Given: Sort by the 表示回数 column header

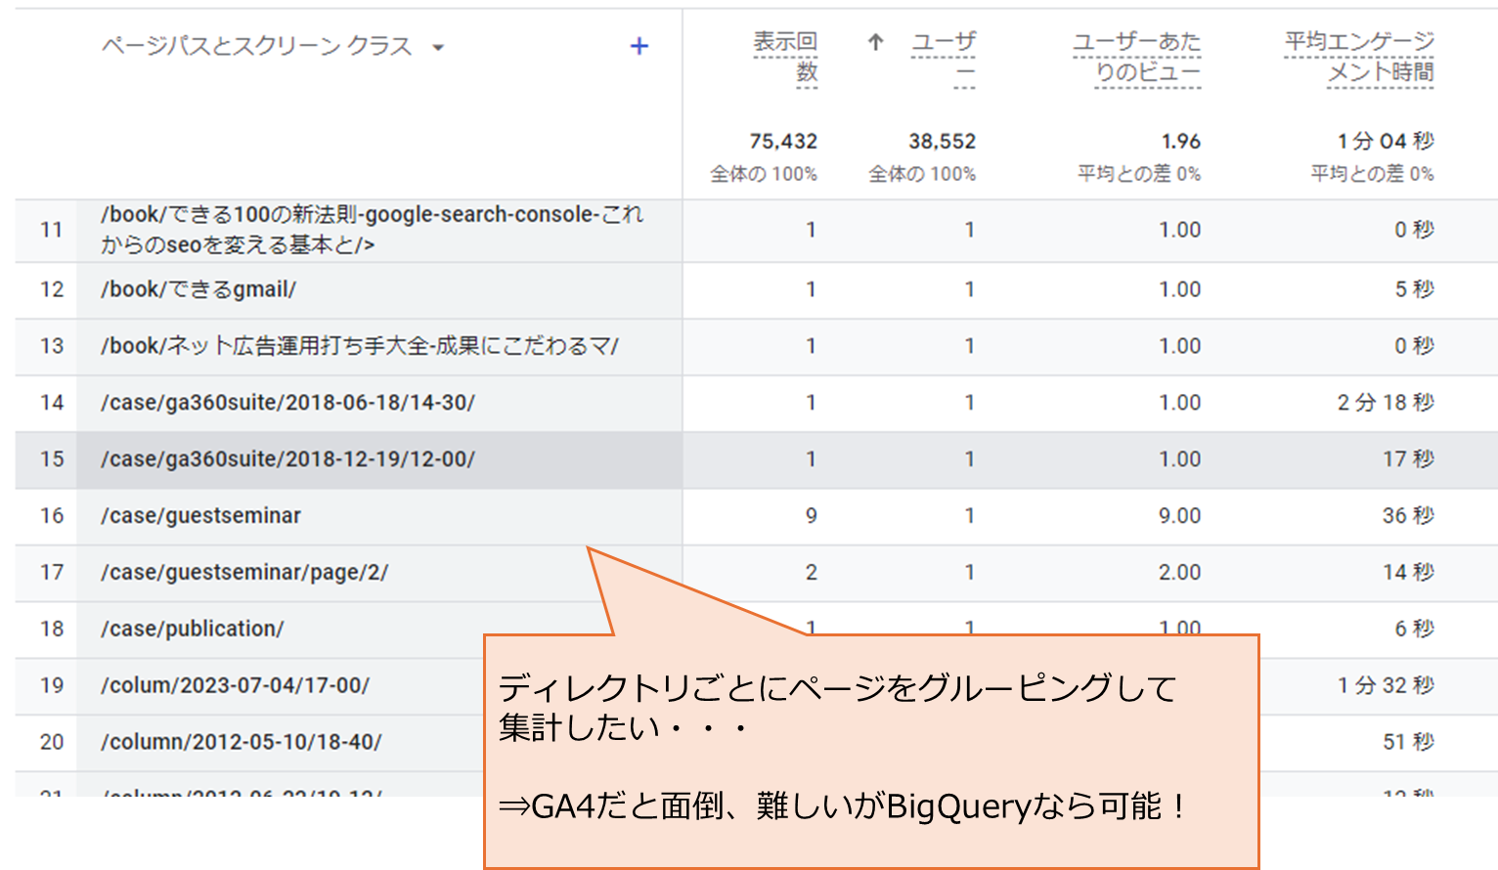Looking at the screenshot, I should tap(785, 58).
